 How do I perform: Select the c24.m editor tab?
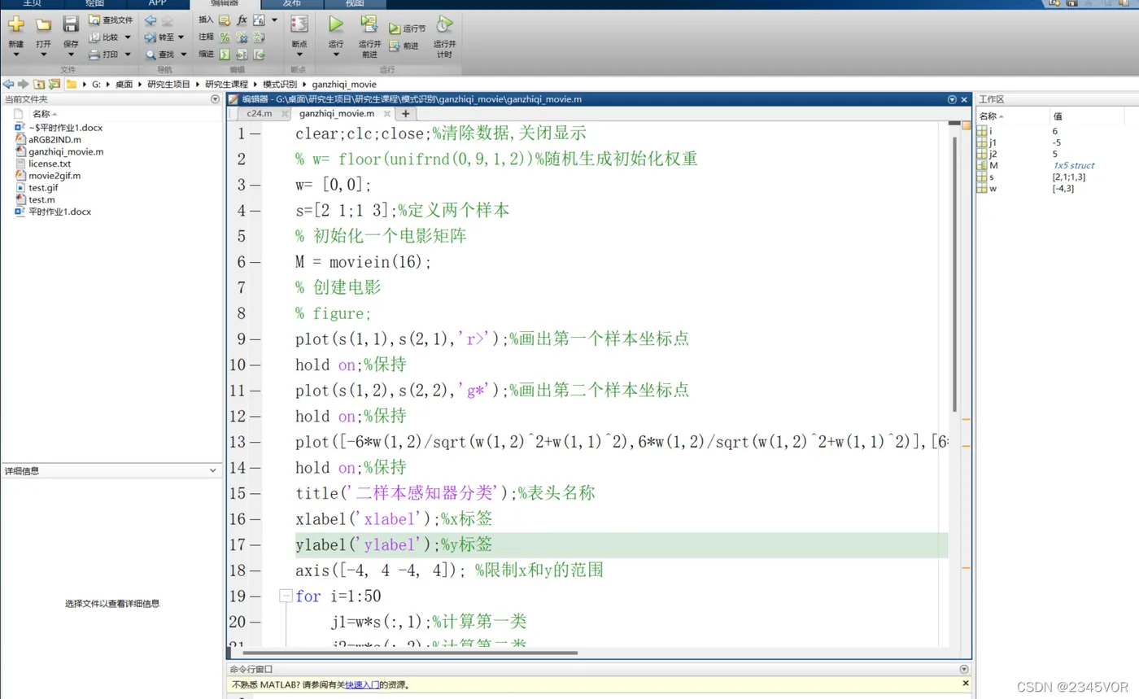pyautogui.click(x=259, y=114)
